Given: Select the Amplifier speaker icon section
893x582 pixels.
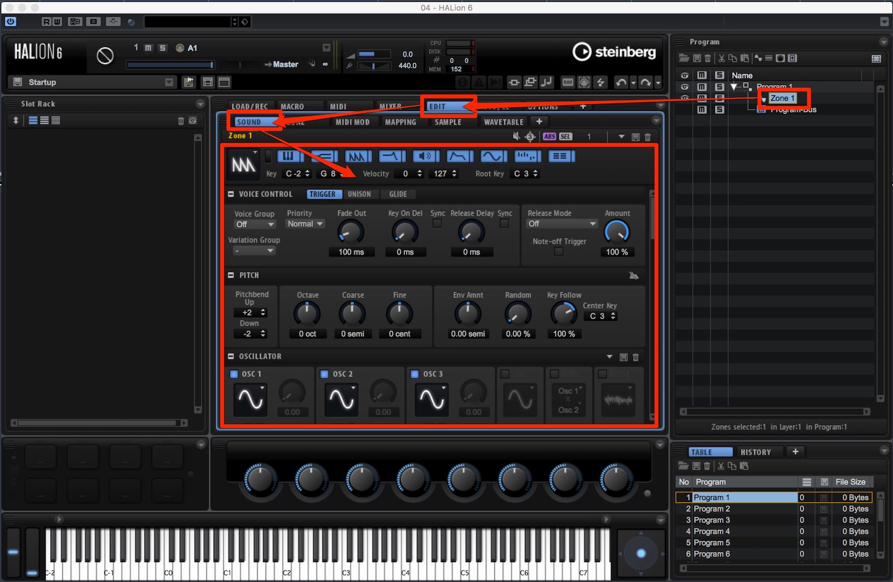Looking at the screenshot, I should [426, 156].
